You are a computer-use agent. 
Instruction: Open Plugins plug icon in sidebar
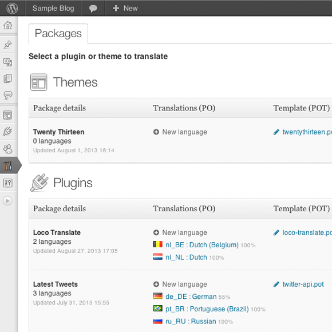tap(8, 132)
